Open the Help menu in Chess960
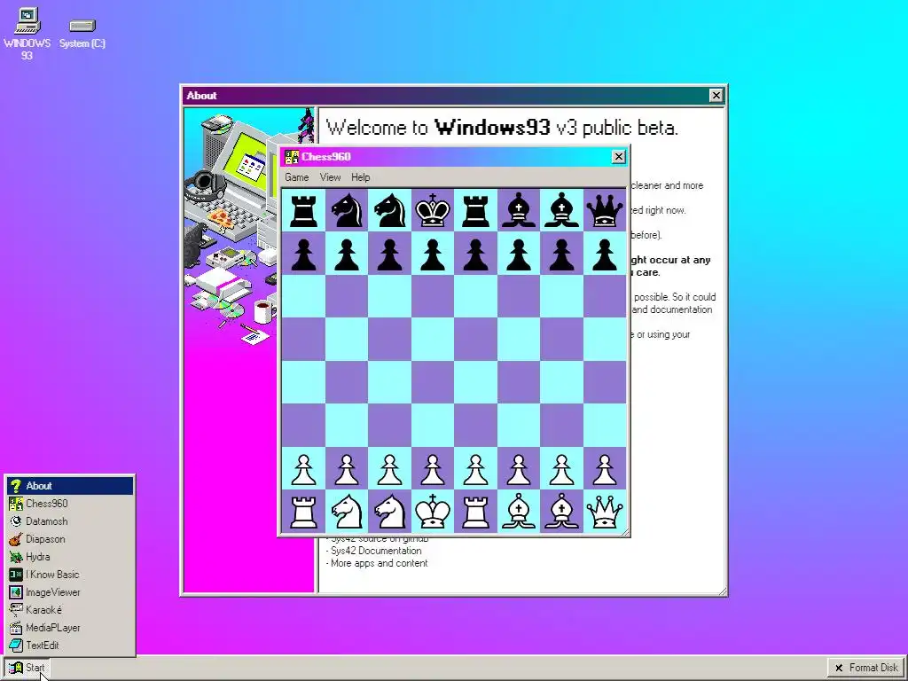This screenshot has height=681, width=908. coord(360,177)
